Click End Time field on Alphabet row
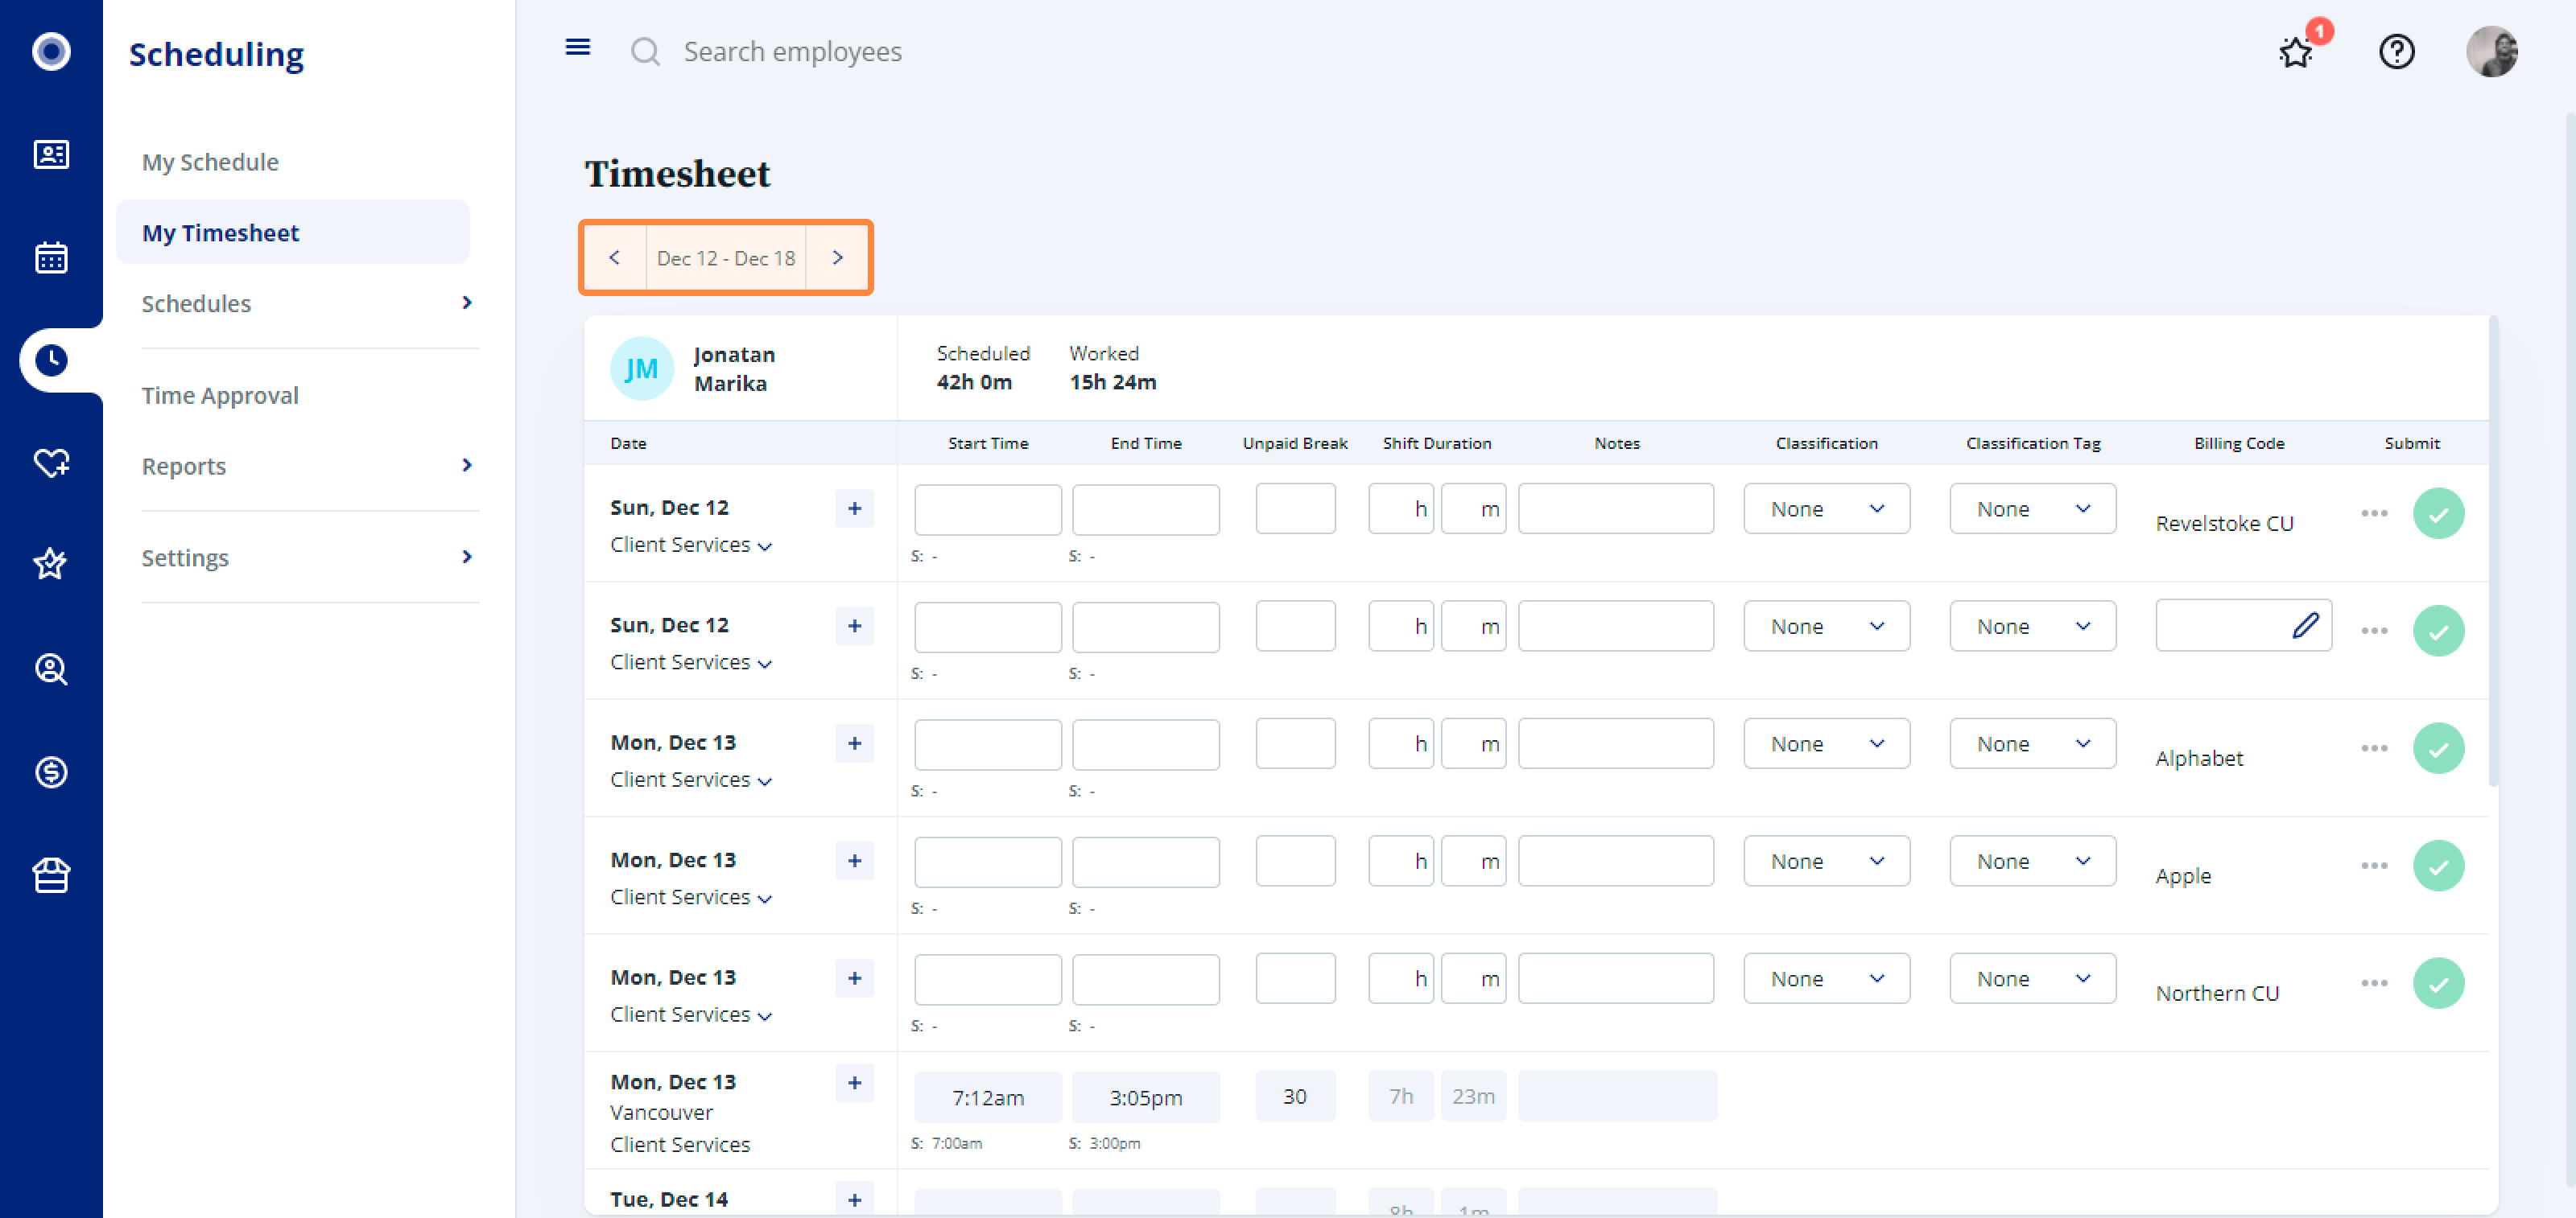The image size is (2576, 1218). (x=1145, y=744)
